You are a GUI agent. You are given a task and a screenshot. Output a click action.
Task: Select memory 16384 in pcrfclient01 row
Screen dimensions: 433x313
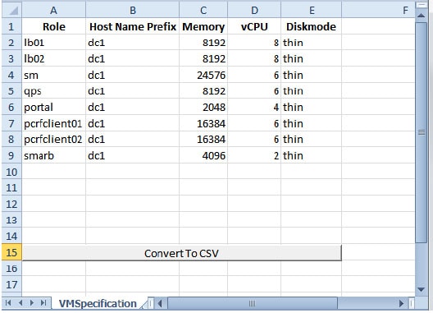[x=203, y=123]
